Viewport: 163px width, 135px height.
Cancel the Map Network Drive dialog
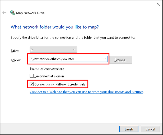(150, 129)
